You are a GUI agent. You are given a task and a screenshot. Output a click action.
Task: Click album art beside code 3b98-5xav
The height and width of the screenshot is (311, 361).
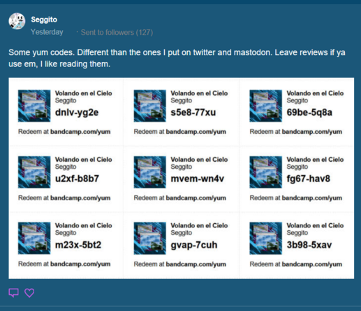265,238
